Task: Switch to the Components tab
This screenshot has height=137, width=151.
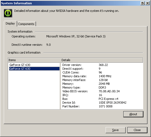Action: pyautogui.click(x=26, y=24)
